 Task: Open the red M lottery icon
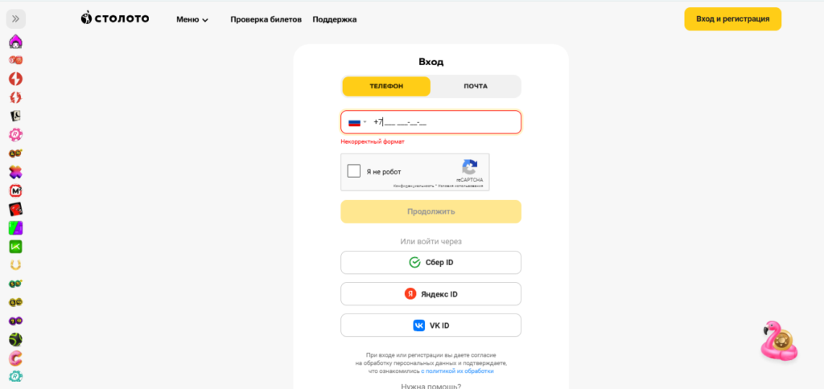pyautogui.click(x=16, y=191)
